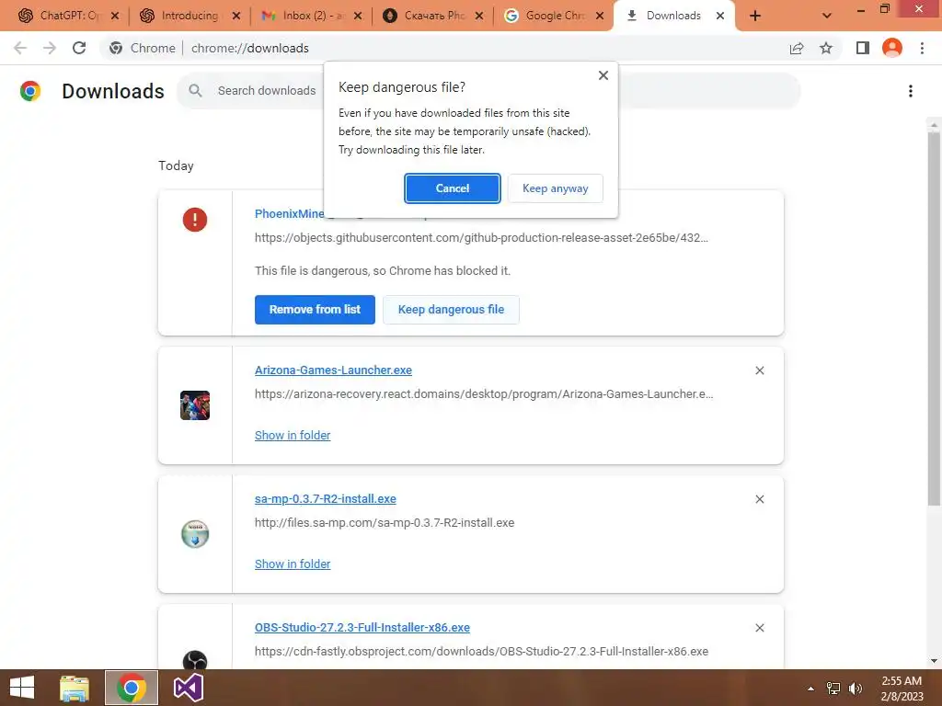Screen dimensions: 942x706
Task: Close the ChatGPT tab
Action: pyautogui.click(x=115, y=16)
